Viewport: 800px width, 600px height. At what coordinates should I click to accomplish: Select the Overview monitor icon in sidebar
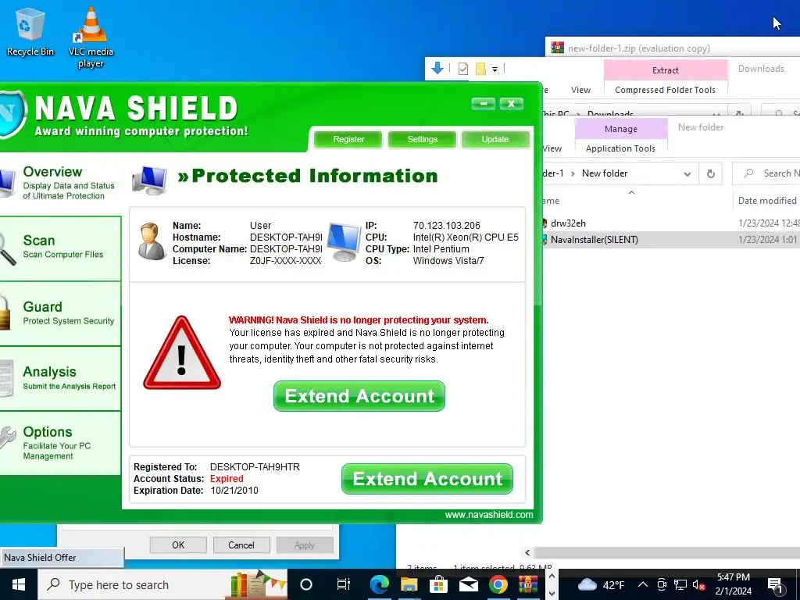coord(7,184)
